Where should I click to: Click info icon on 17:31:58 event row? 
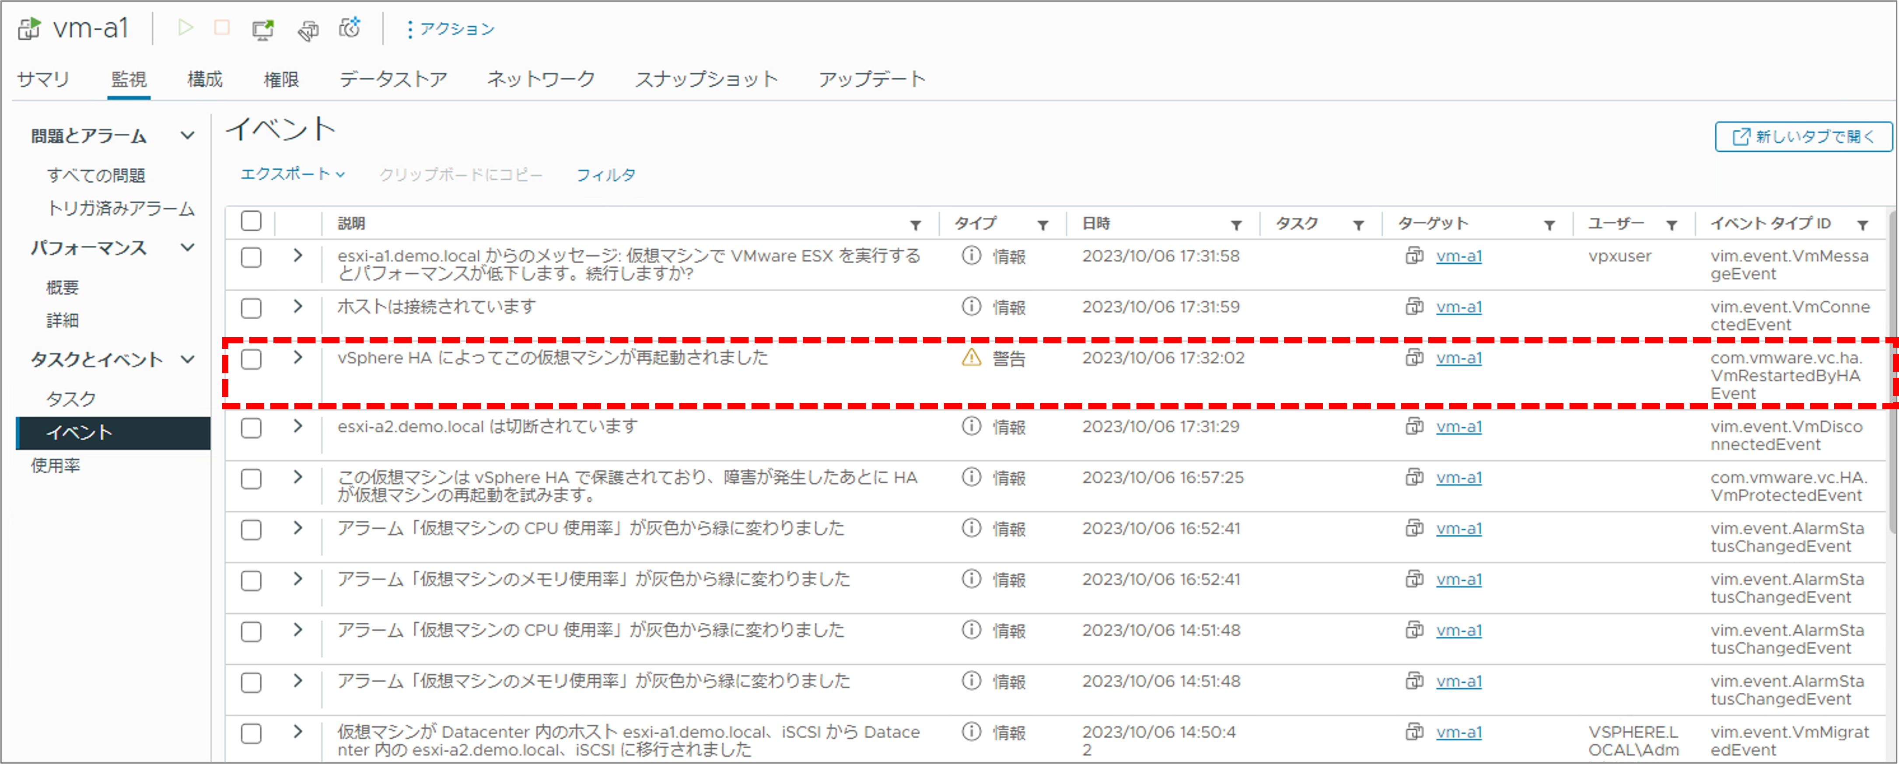972,256
